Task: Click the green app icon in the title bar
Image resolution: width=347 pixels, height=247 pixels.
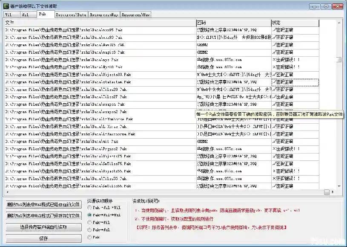Action: click(6, 6)
